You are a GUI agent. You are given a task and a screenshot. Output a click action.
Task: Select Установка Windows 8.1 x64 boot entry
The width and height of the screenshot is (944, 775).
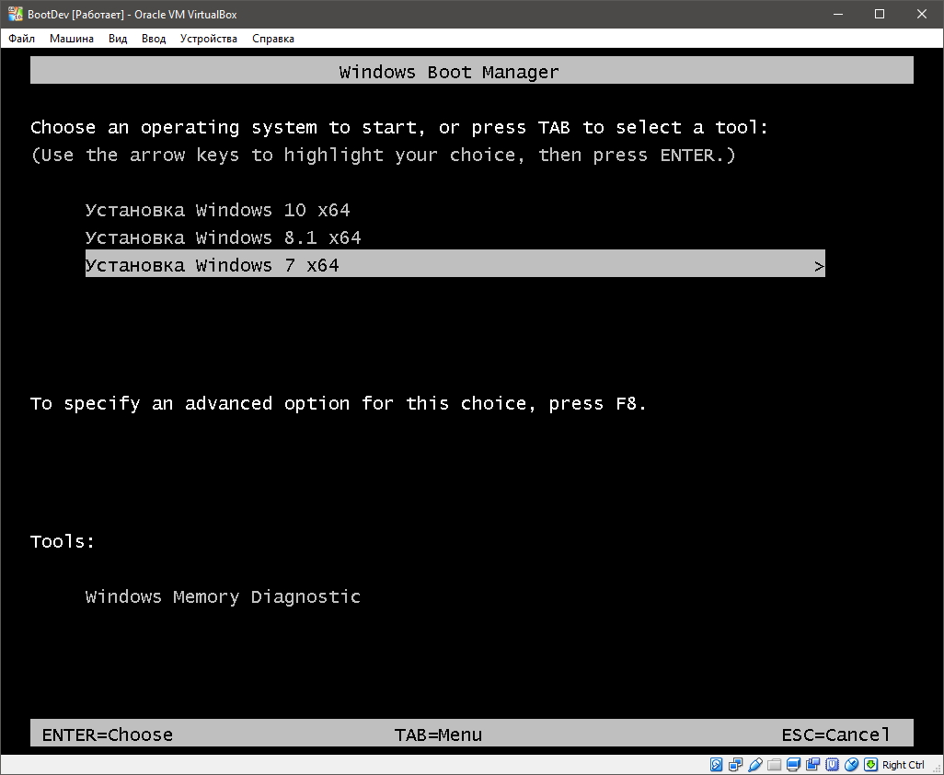(223, 237)
